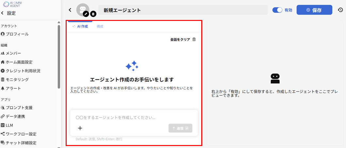Go back using arrow beside agent avatar
The image size is (346, 148).
point(70,10)
